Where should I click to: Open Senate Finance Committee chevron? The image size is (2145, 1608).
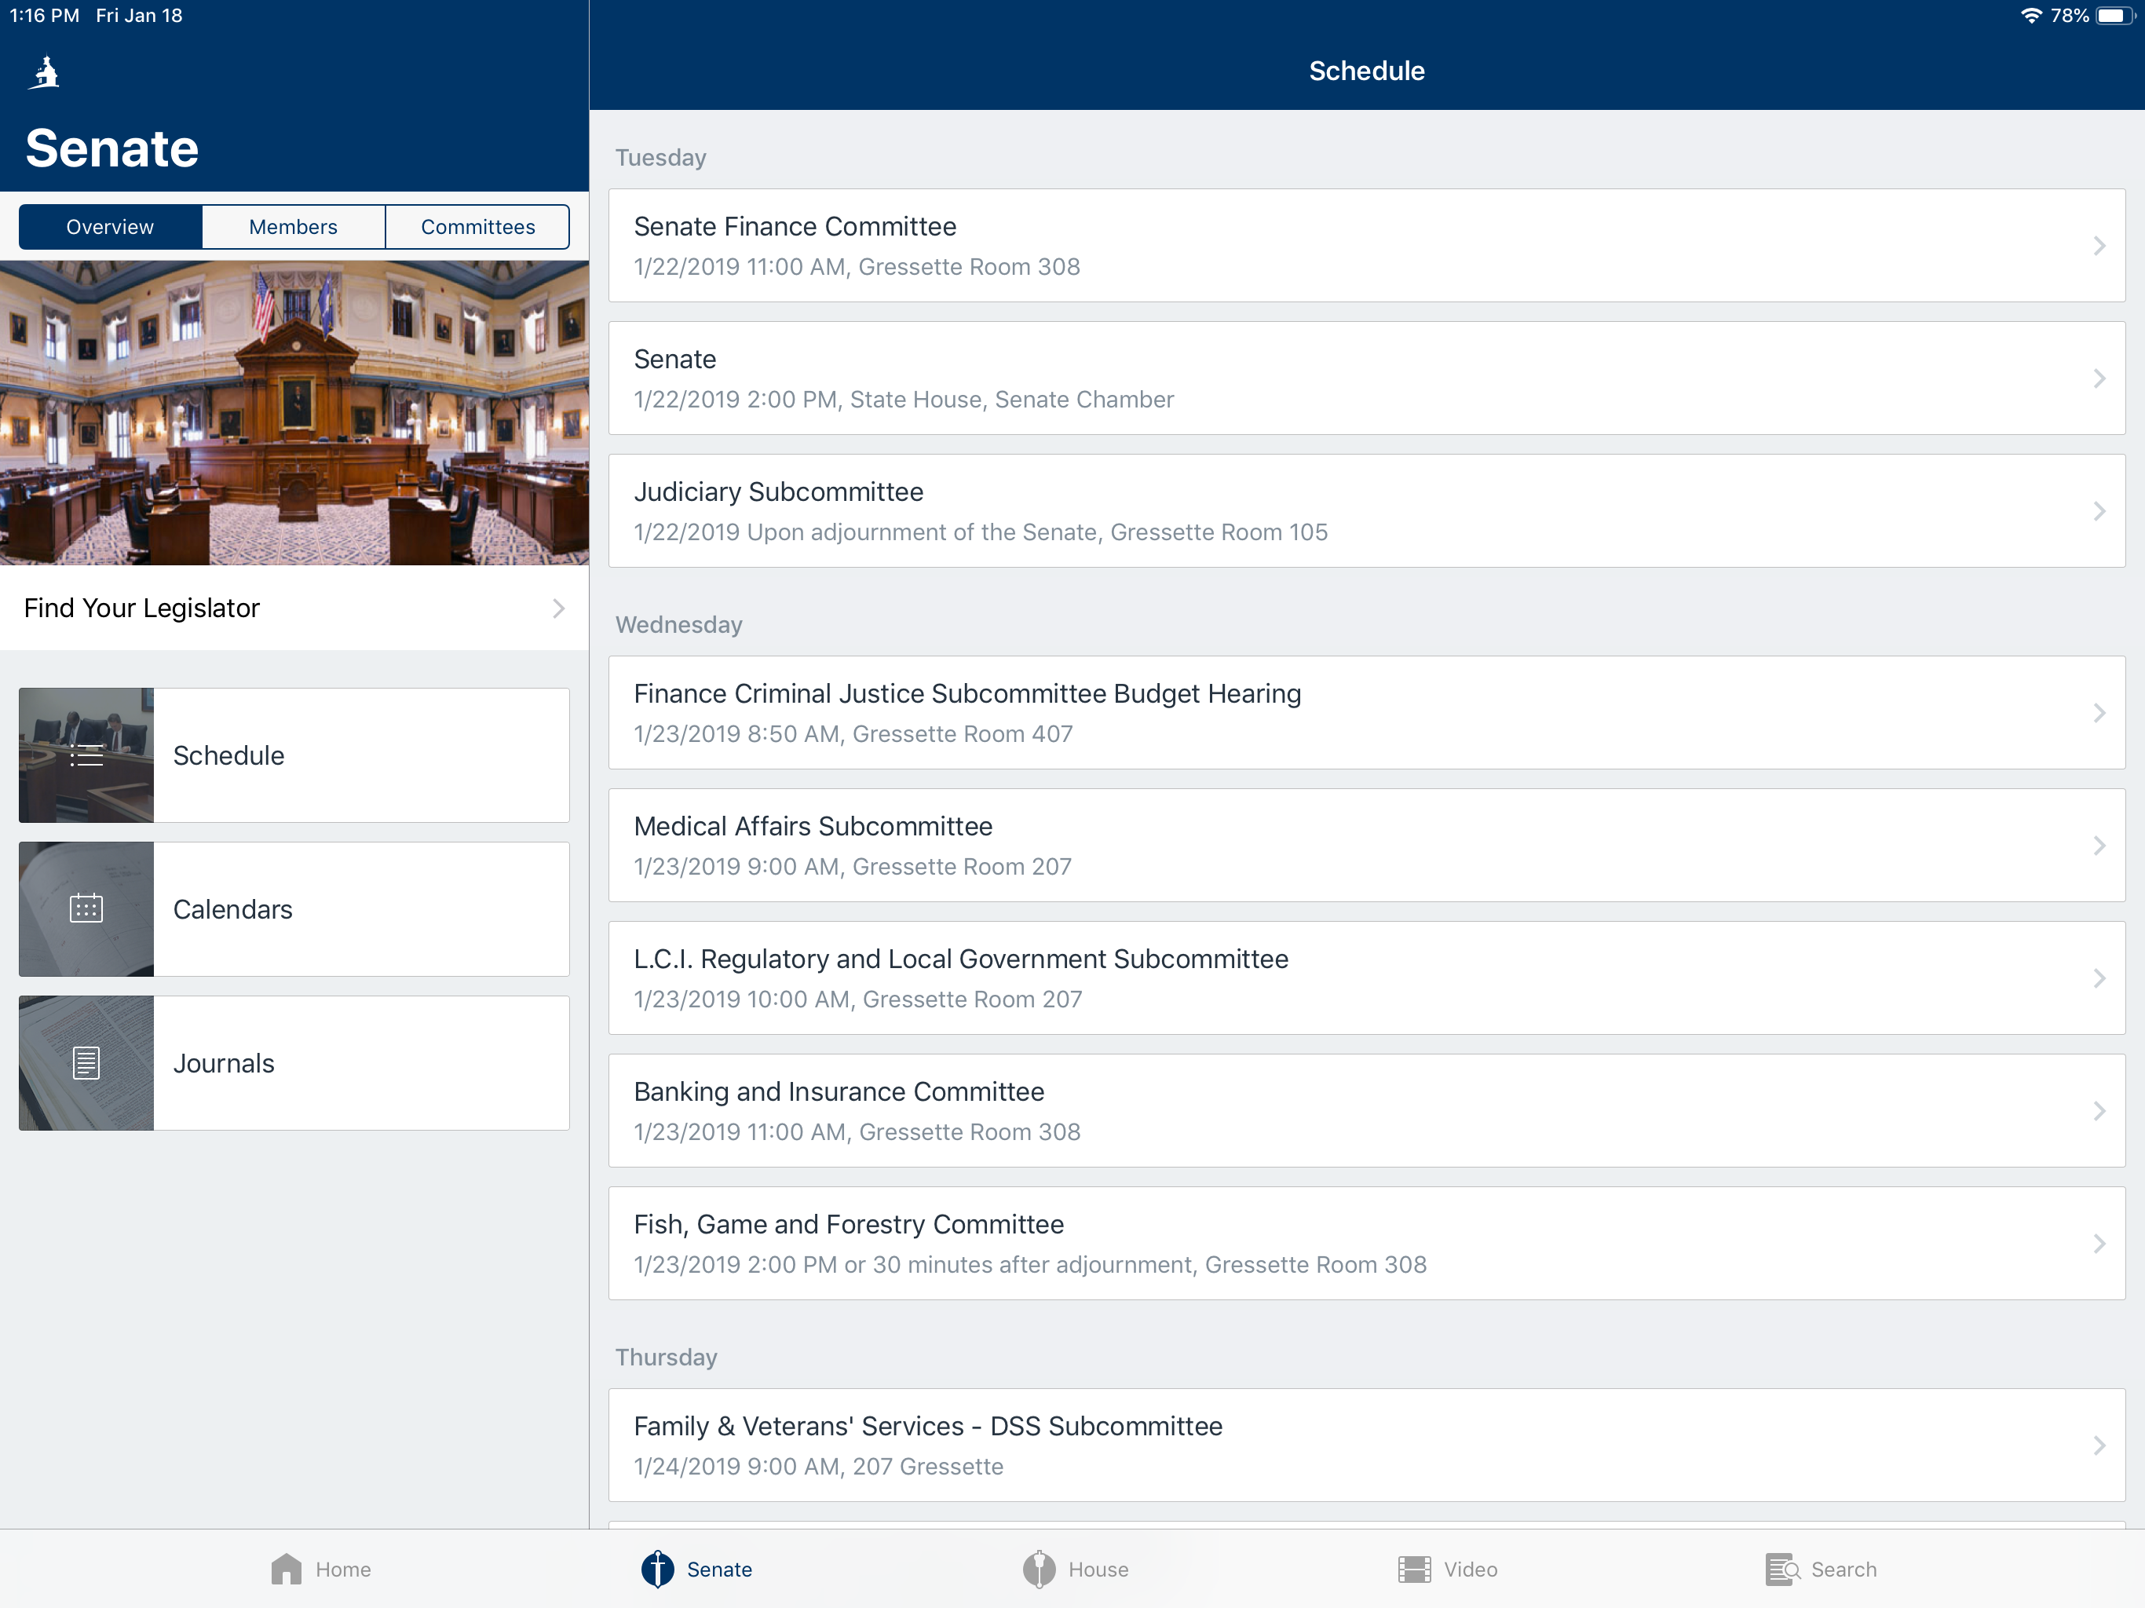coord(2099,246)
